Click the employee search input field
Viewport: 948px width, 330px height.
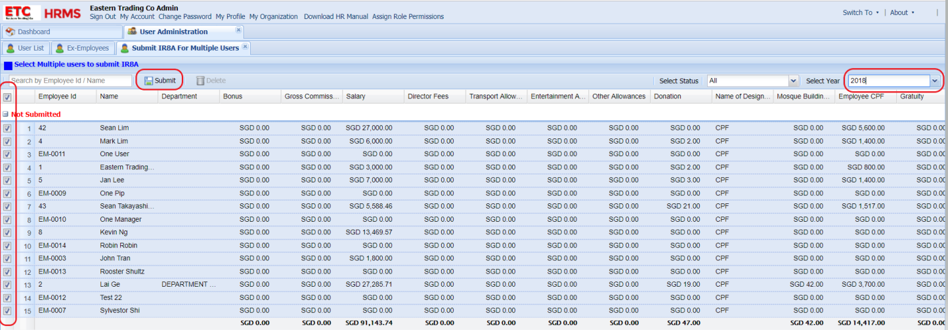[x=70, y=81]
